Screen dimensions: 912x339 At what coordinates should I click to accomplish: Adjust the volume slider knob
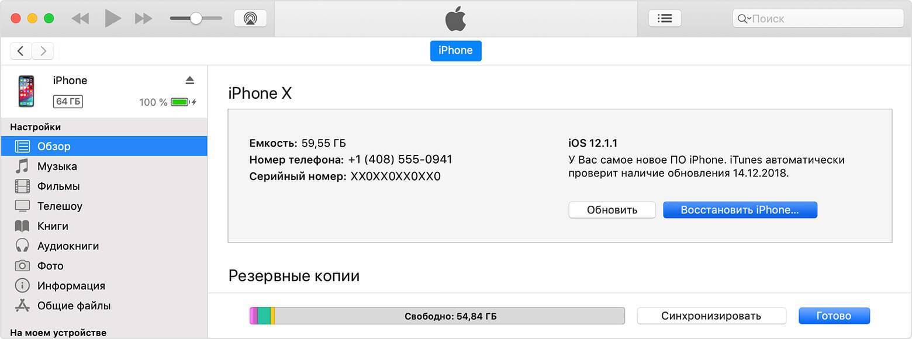pos(196,18)
